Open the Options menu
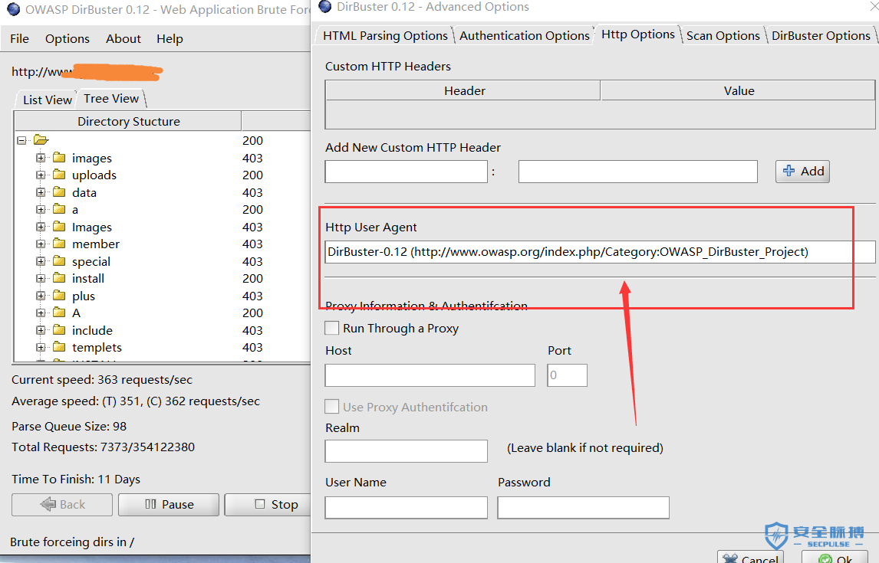The width and height of the screenshot is (879, 563). (x=67, y=38)
